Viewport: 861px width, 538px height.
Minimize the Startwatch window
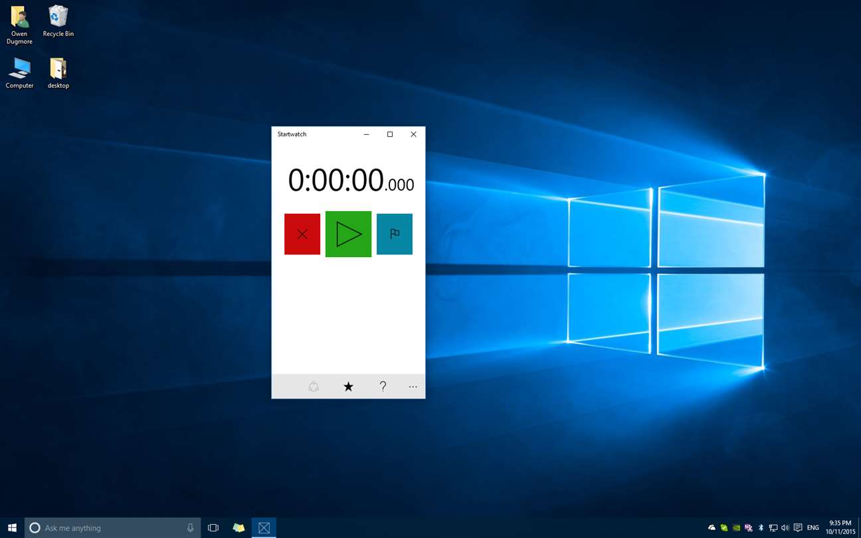366,134
